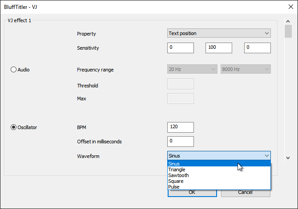298x209 pixels.
Task: Click the vertical scrollbar thumb
Action: tap(288, 32)
